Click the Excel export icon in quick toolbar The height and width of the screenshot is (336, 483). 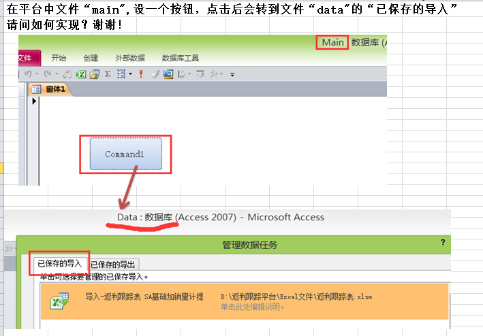tap(80, 74)
